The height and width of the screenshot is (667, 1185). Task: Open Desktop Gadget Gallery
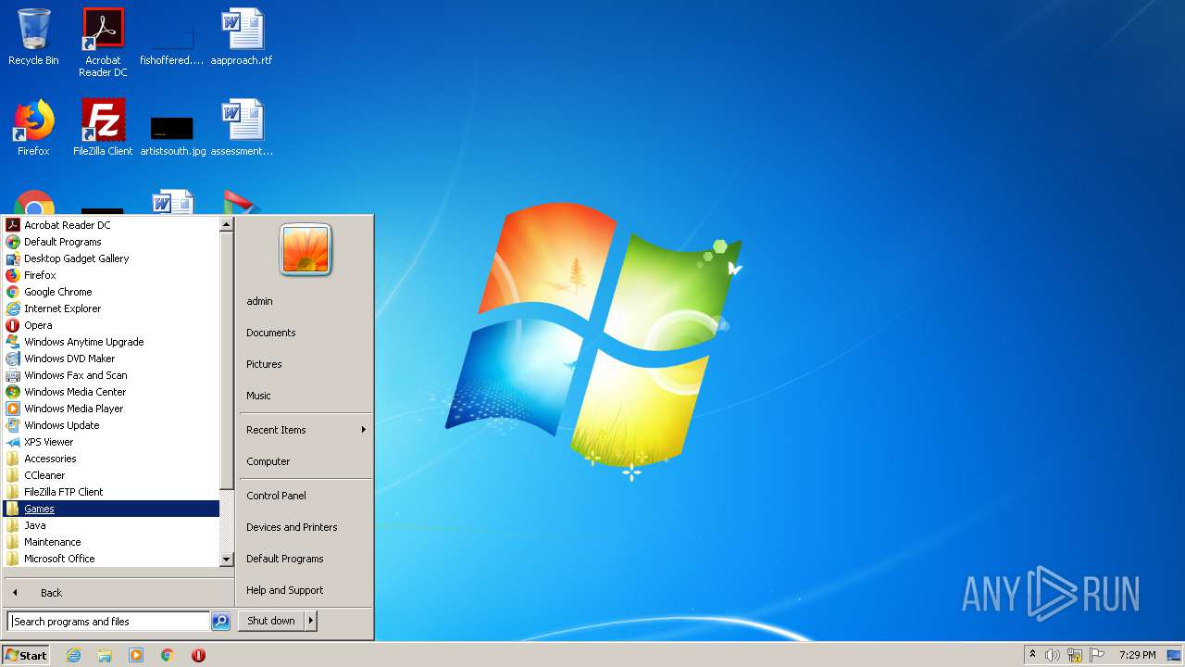coord(111,258)
